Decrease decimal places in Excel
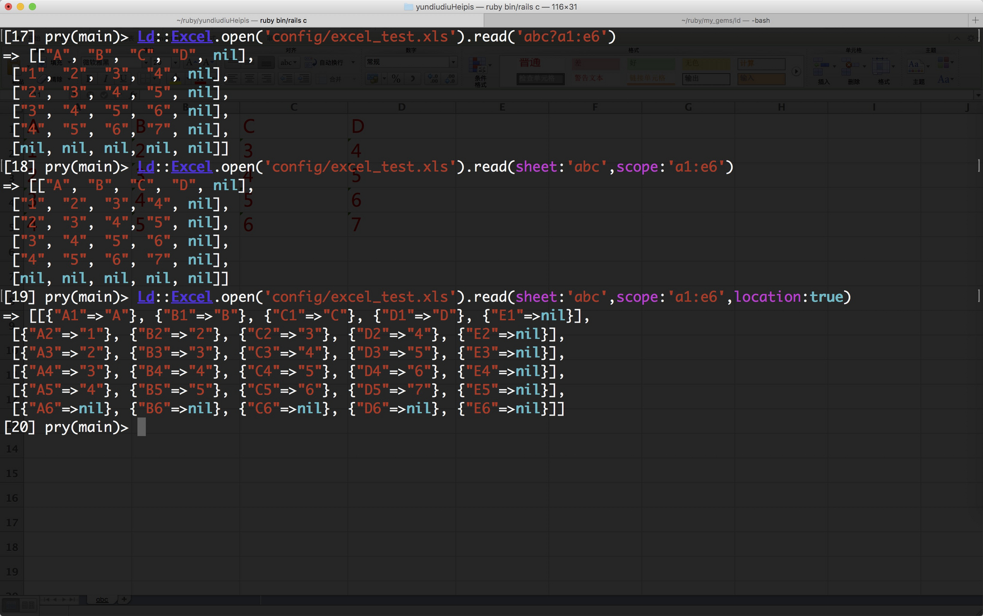The width and height of the screenshot is (983, 616). pyautogui.click(x=451, y=78)
